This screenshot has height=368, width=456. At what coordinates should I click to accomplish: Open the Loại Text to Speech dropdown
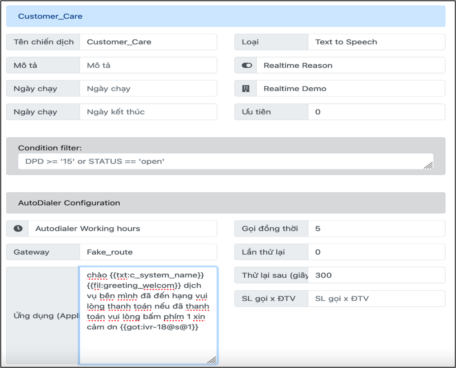(x=376, y=42)
